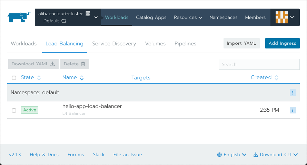The width and height of the screenshot is (307, 165).
Task: Toggle the select-all checkbox in the table header
Action: coord(14,78)
